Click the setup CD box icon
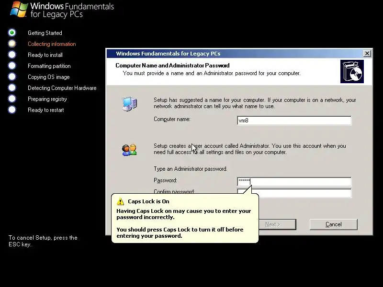The width and height of the screenshot is (383, 287). pos(352,71)
